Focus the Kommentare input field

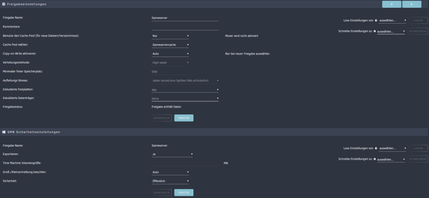pos(185,27)
